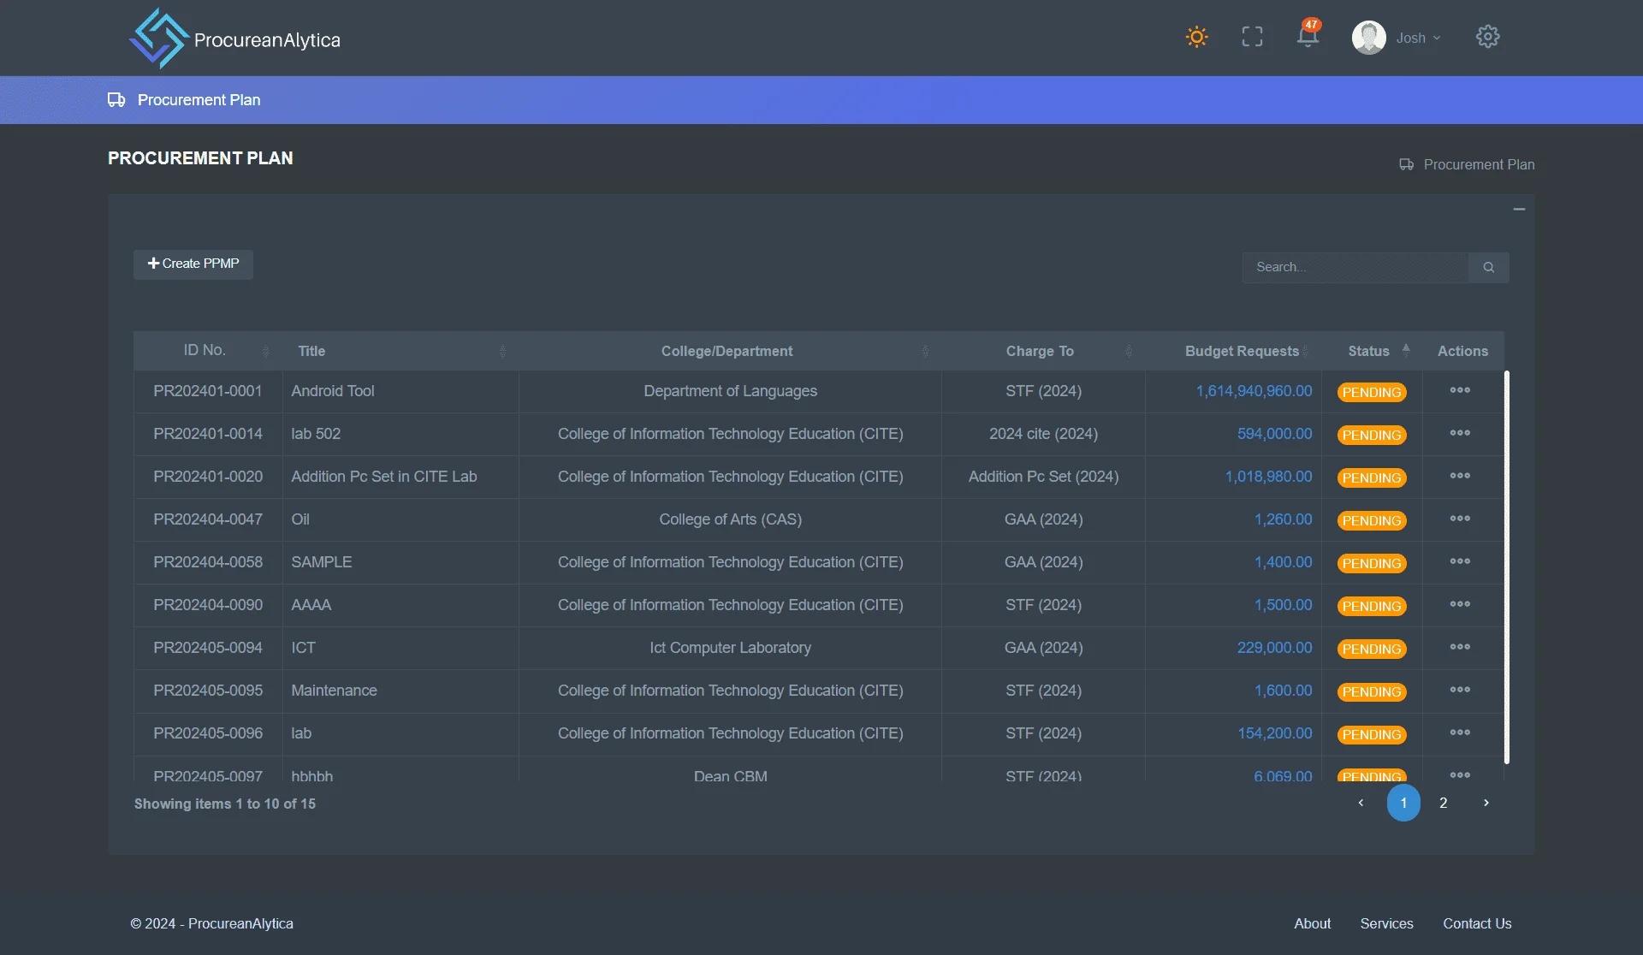Open actions menu for lab 502 row
Screen dimensions: 1643x955
[x=1460, y=433]
